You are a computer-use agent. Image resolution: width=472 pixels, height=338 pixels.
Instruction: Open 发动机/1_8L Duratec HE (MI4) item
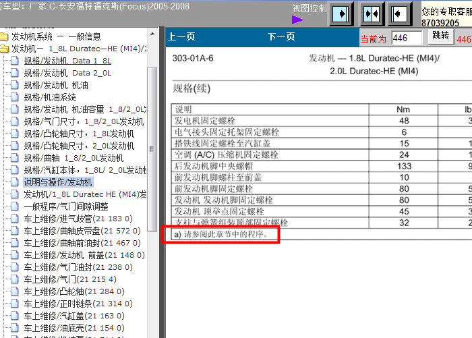coord(85,194)
